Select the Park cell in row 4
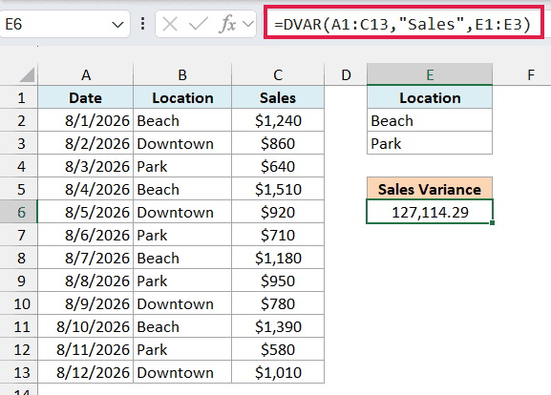551x395 pixels. tap(182, 166)
